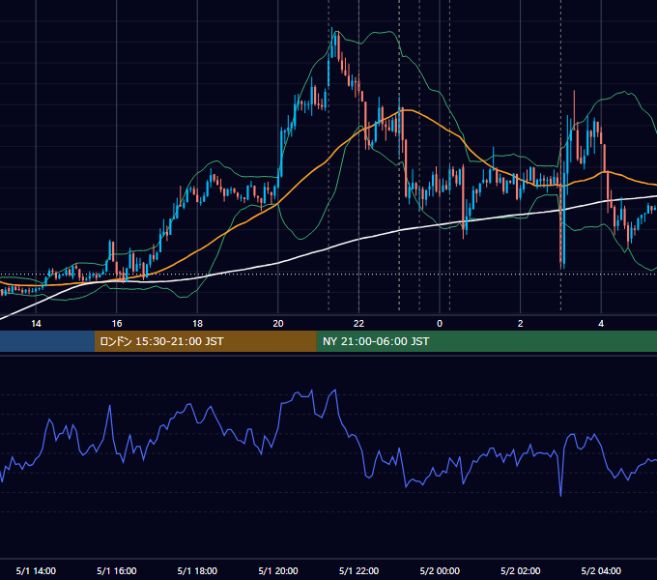Click the '20' hour label on price chart axis
657x580 pixels.
[278, 324]
